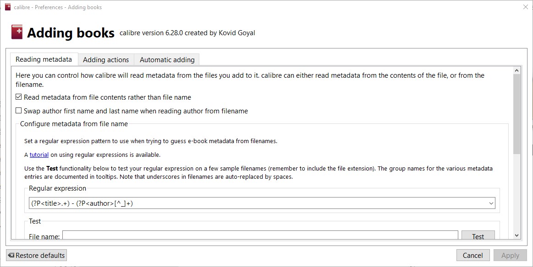Disable Read metadata from file contents
533x267 pixels.
point(19,97)
